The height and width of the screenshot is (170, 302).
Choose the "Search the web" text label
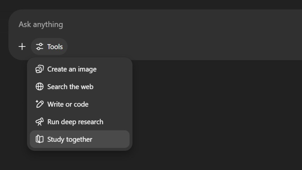[70, 87]
